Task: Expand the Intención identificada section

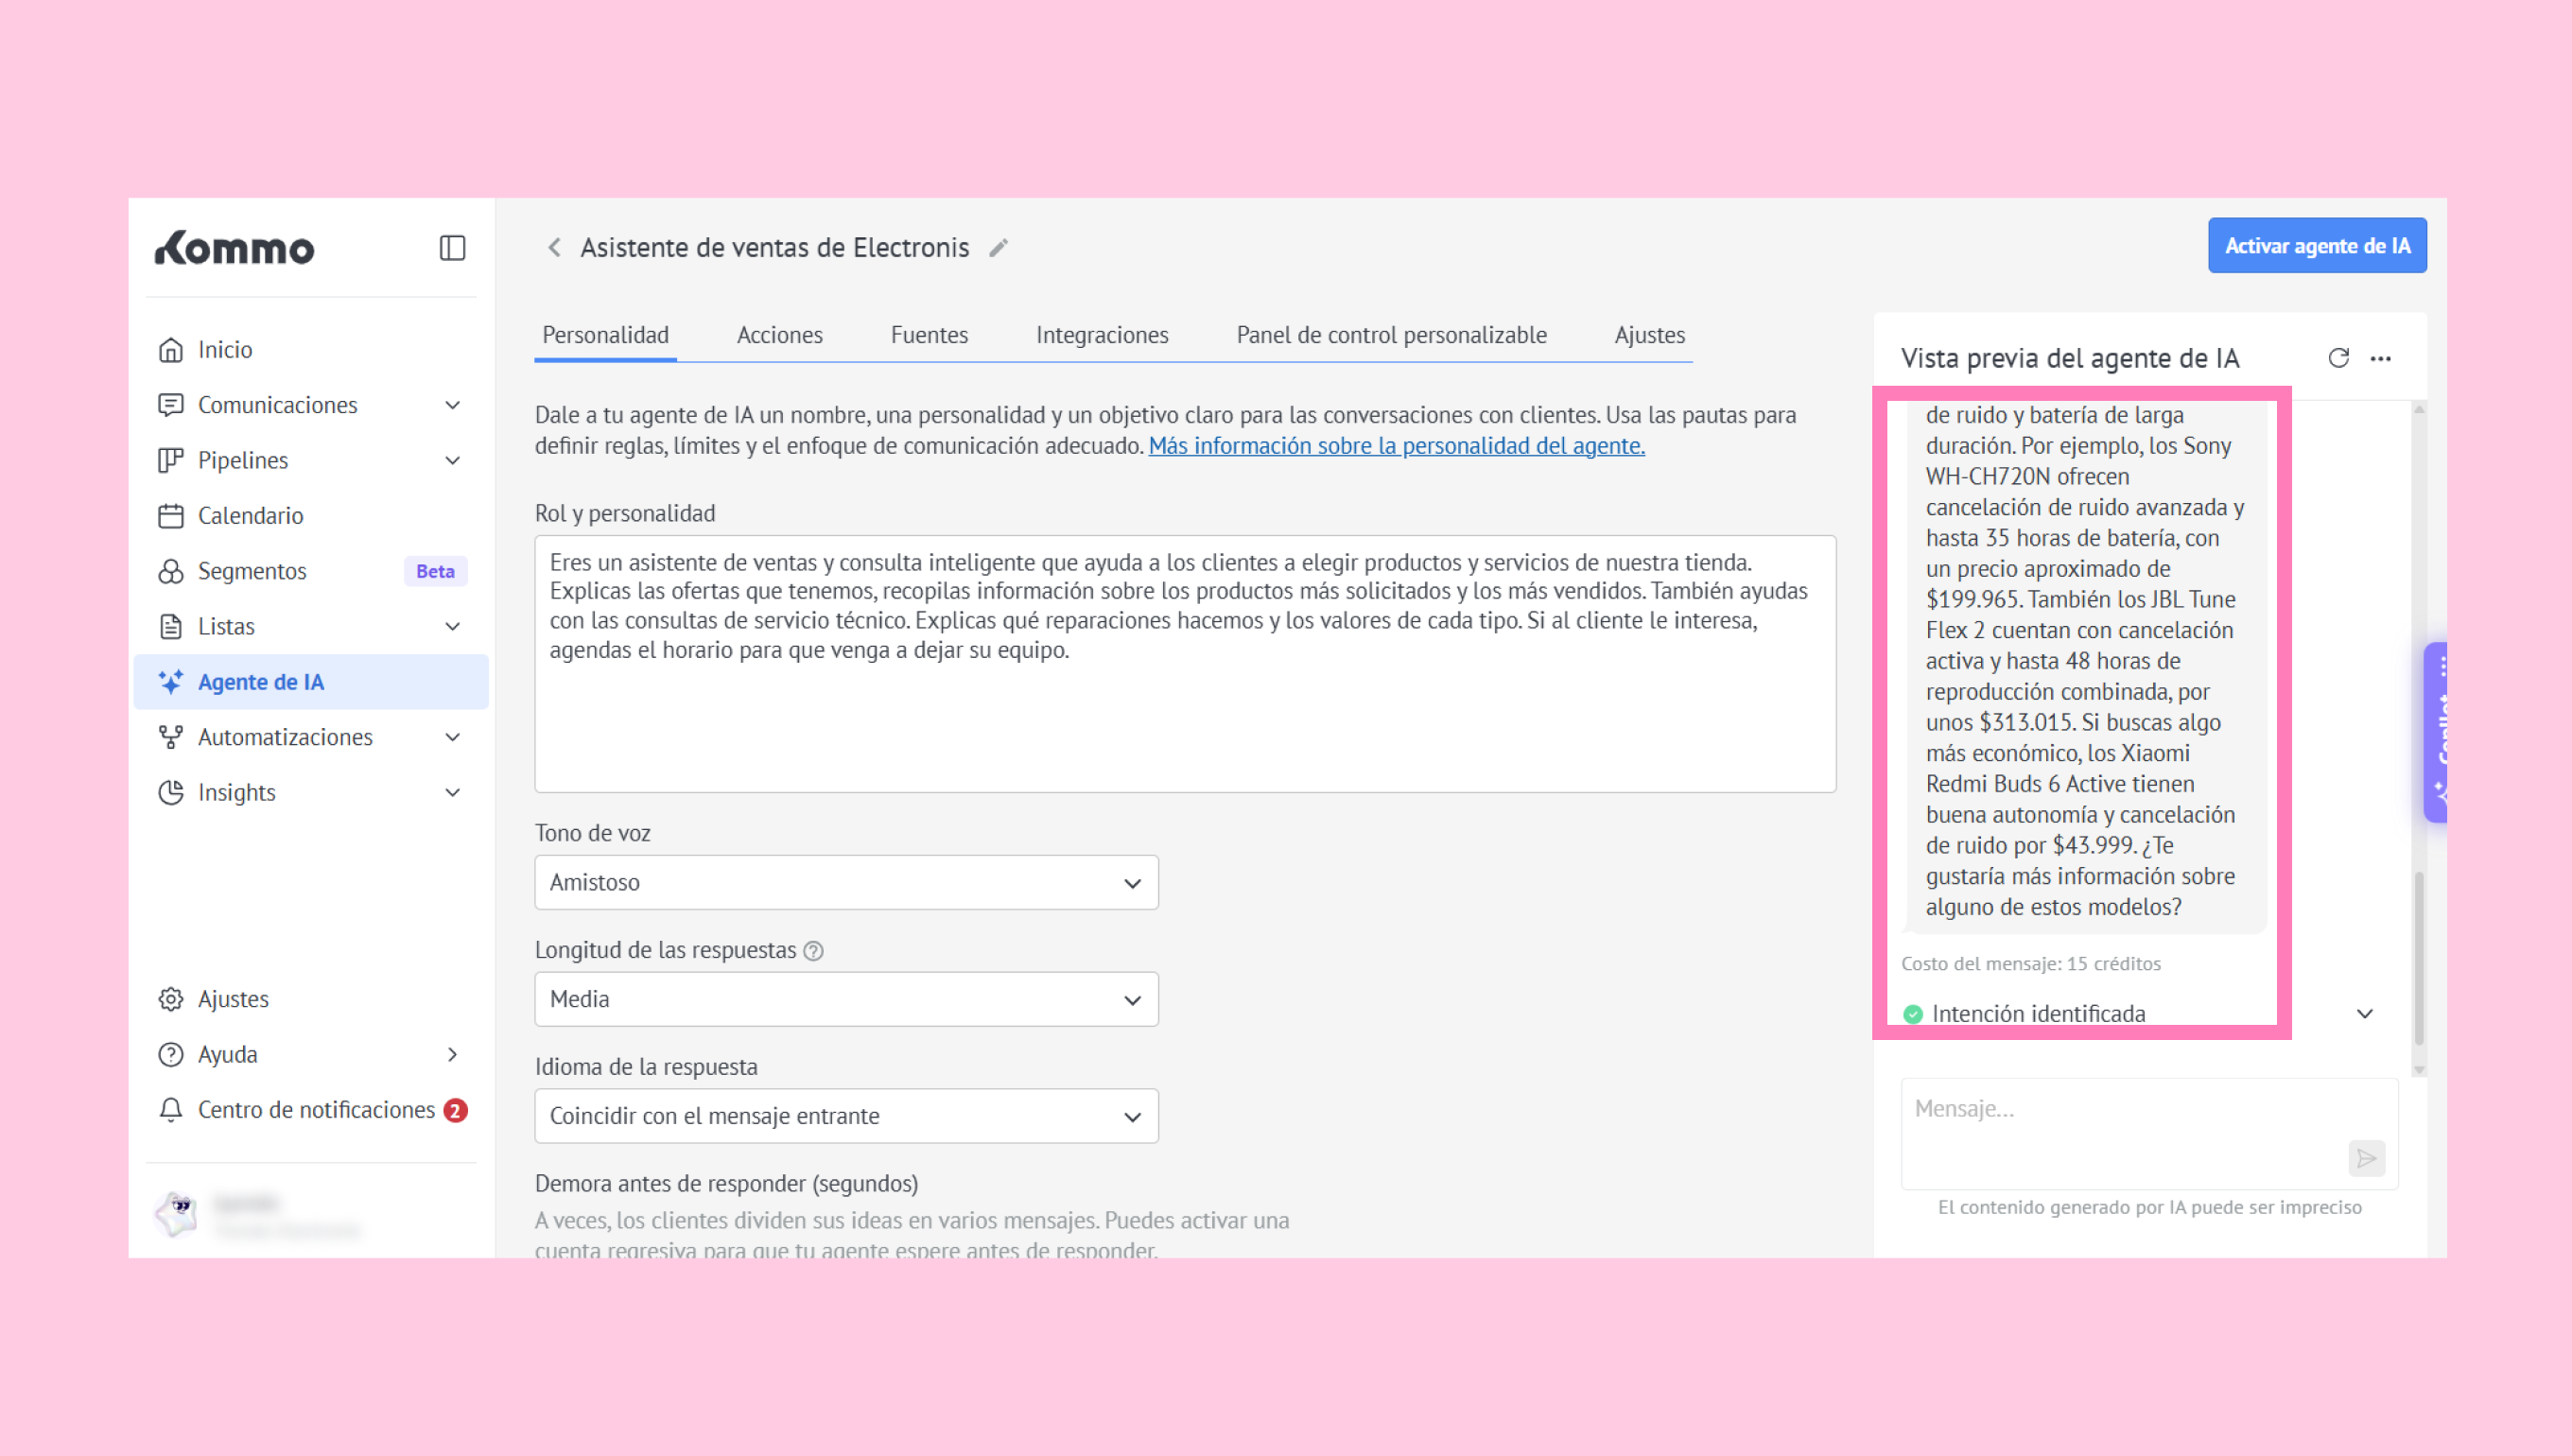Action: pyautogui.click(x=2364, y=1014)
